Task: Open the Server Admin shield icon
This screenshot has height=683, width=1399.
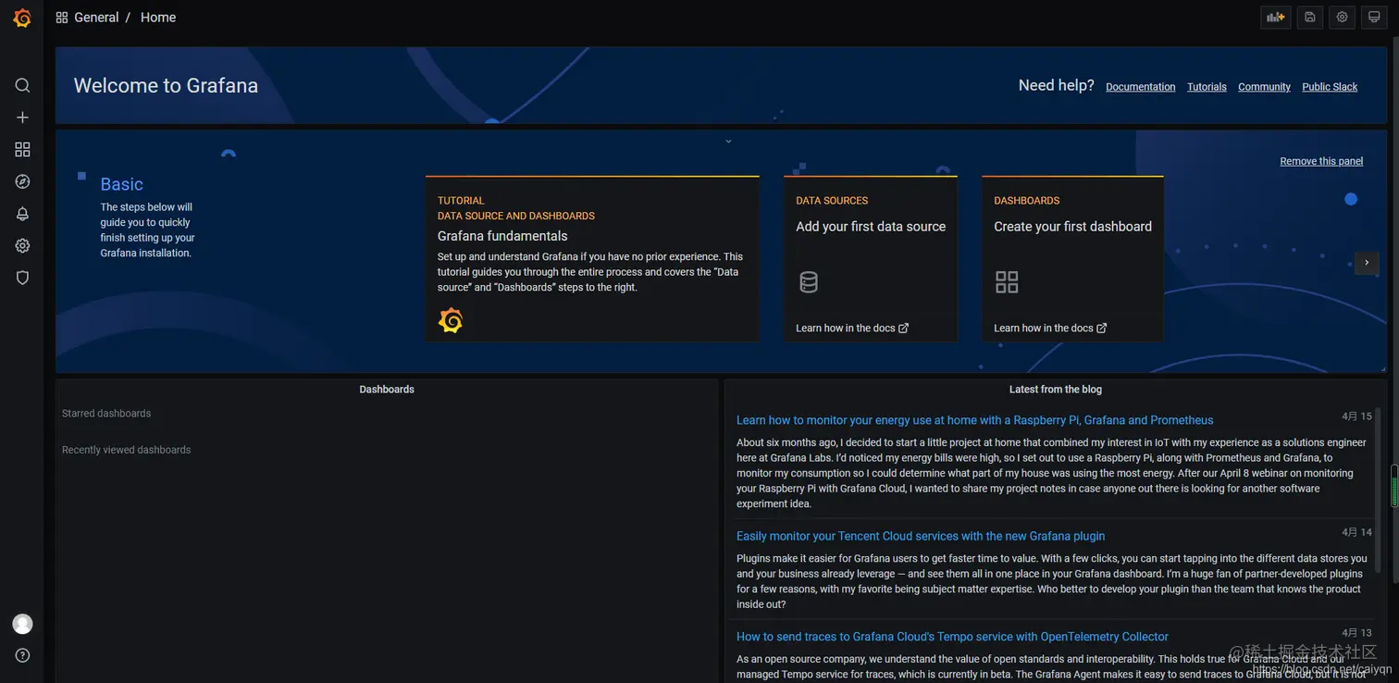Action: tap(22, 278)
